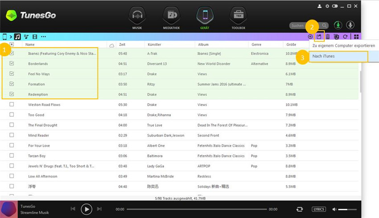
Task: Check the Final Drought checkbox
Action: pos(12,125)
